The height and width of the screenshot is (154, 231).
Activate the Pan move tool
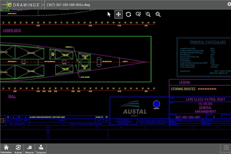119,14
